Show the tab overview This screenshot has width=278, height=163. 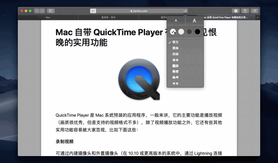click(x=255, y=11)
